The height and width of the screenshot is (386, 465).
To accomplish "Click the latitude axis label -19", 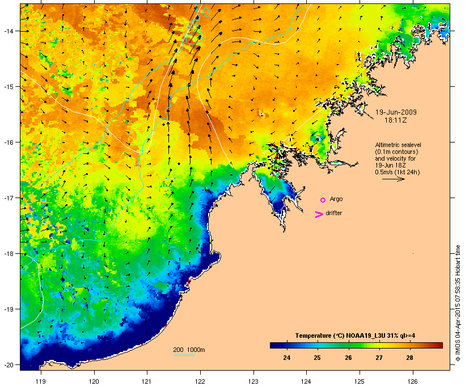I will pos(8,309).
